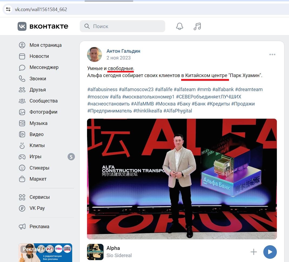
Task: Open hashtag #moscow
Action: [x=98, y=97]
